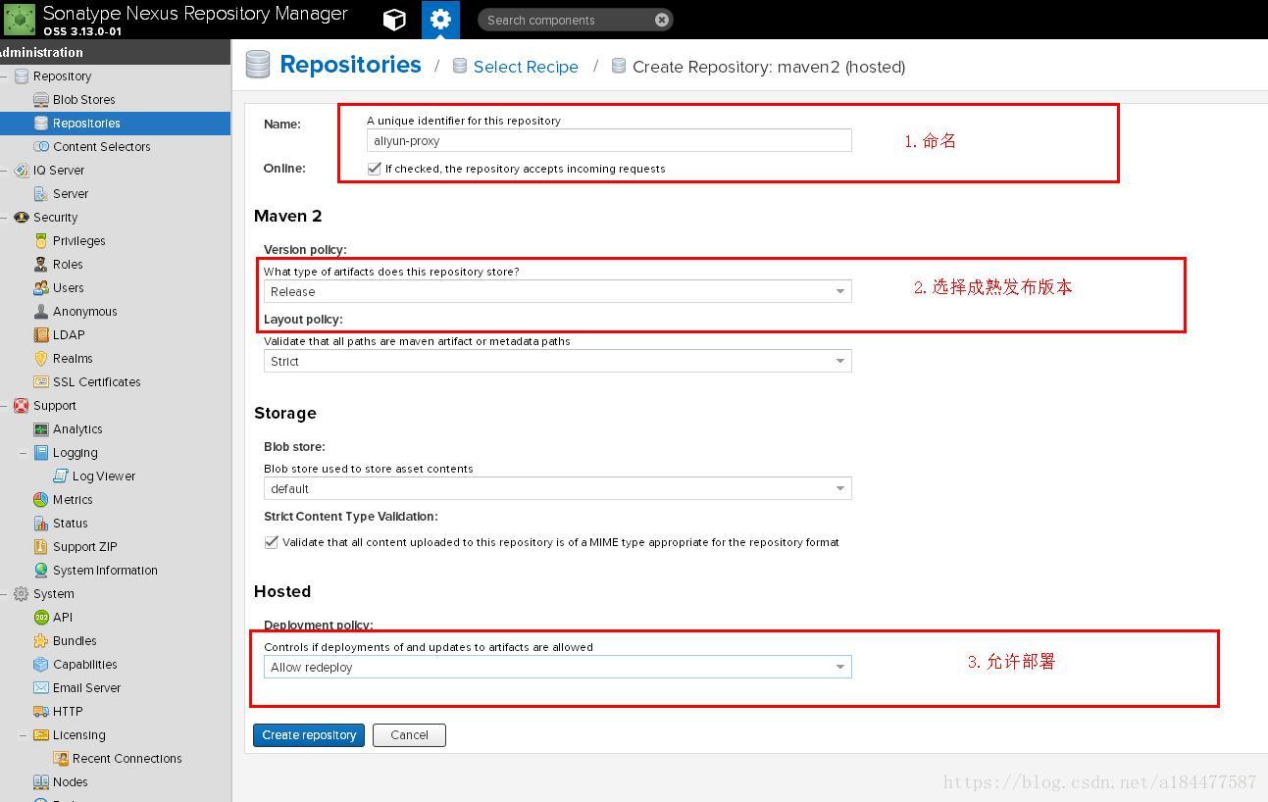This screenshot has width=1268, height=802.
Task: Click the Support ZIP icon
Action: tap(41, 547)
